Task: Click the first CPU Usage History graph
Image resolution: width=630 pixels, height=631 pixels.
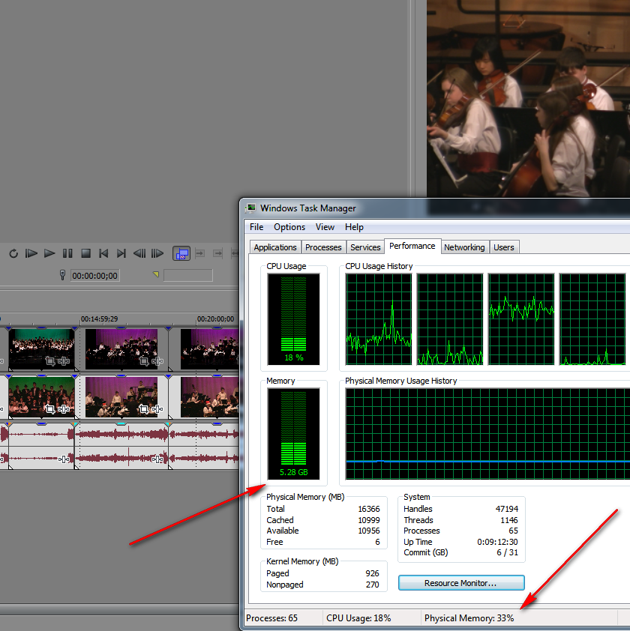Action: [379, 319]
